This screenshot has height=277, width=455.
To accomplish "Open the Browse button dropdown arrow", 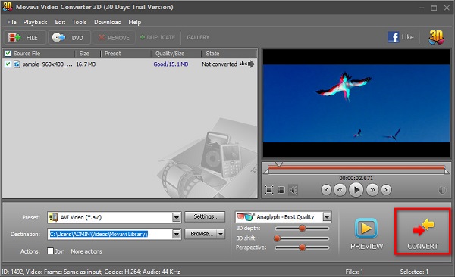I will pyautogui.click(x=221, y=234).
